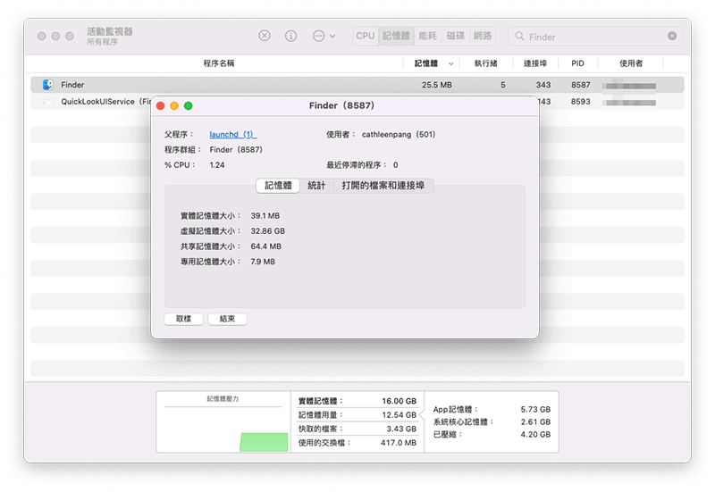Click the 結束 button
715x492 pixels.
(228, 319)
